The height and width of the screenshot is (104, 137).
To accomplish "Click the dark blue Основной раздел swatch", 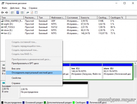I will tap(24, 102).
